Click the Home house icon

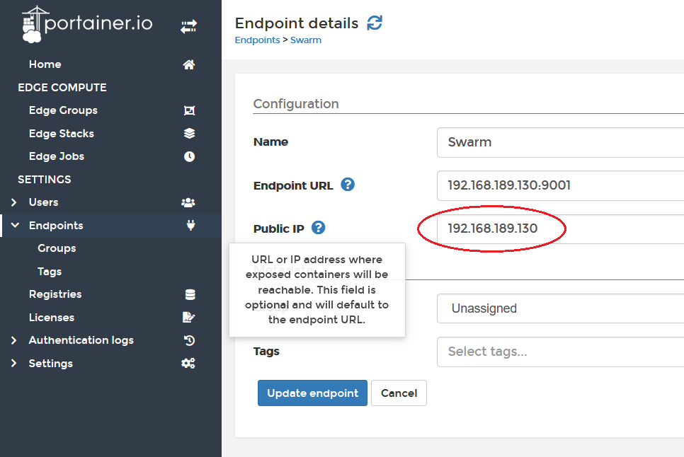click(x=188, y=64)
